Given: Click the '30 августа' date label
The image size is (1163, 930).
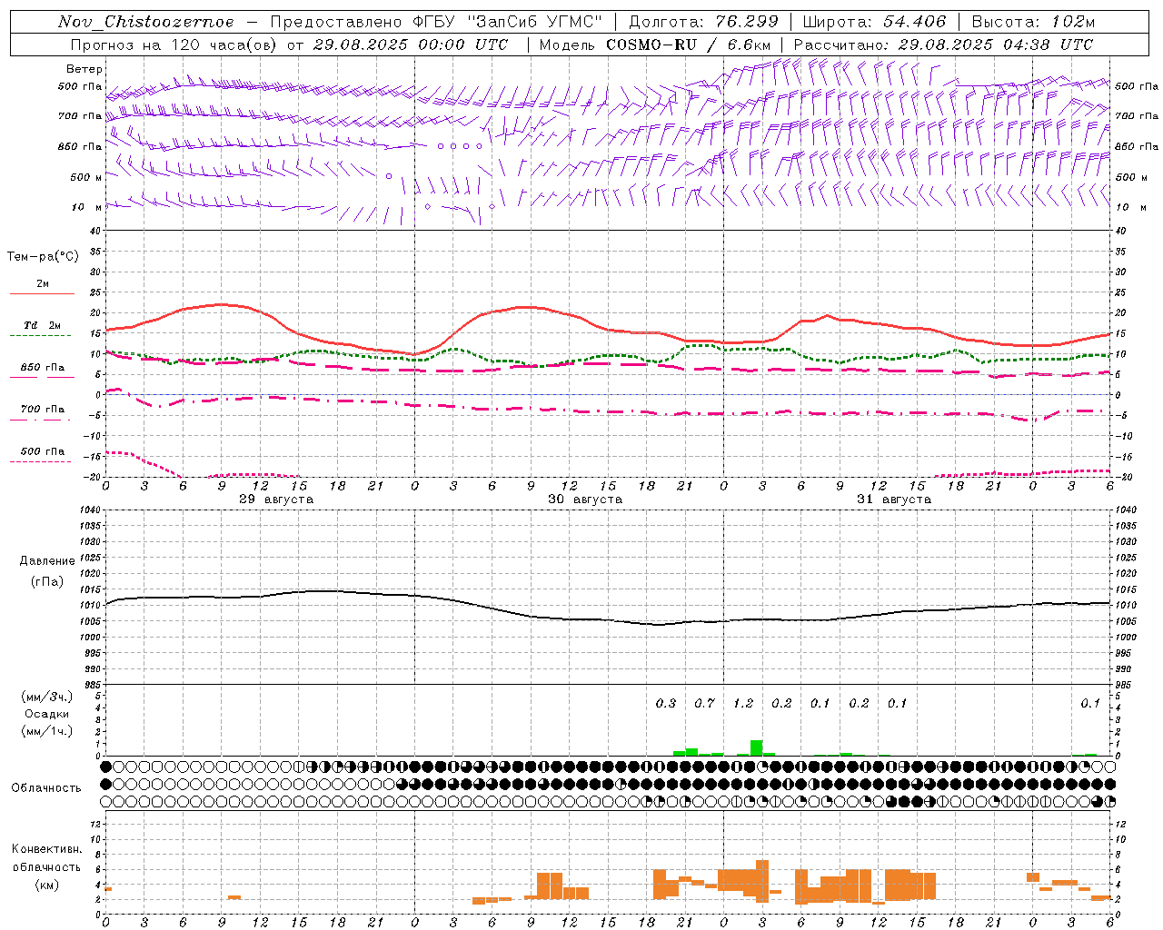Looking at the screenshot, I should [x=585, y=500].
